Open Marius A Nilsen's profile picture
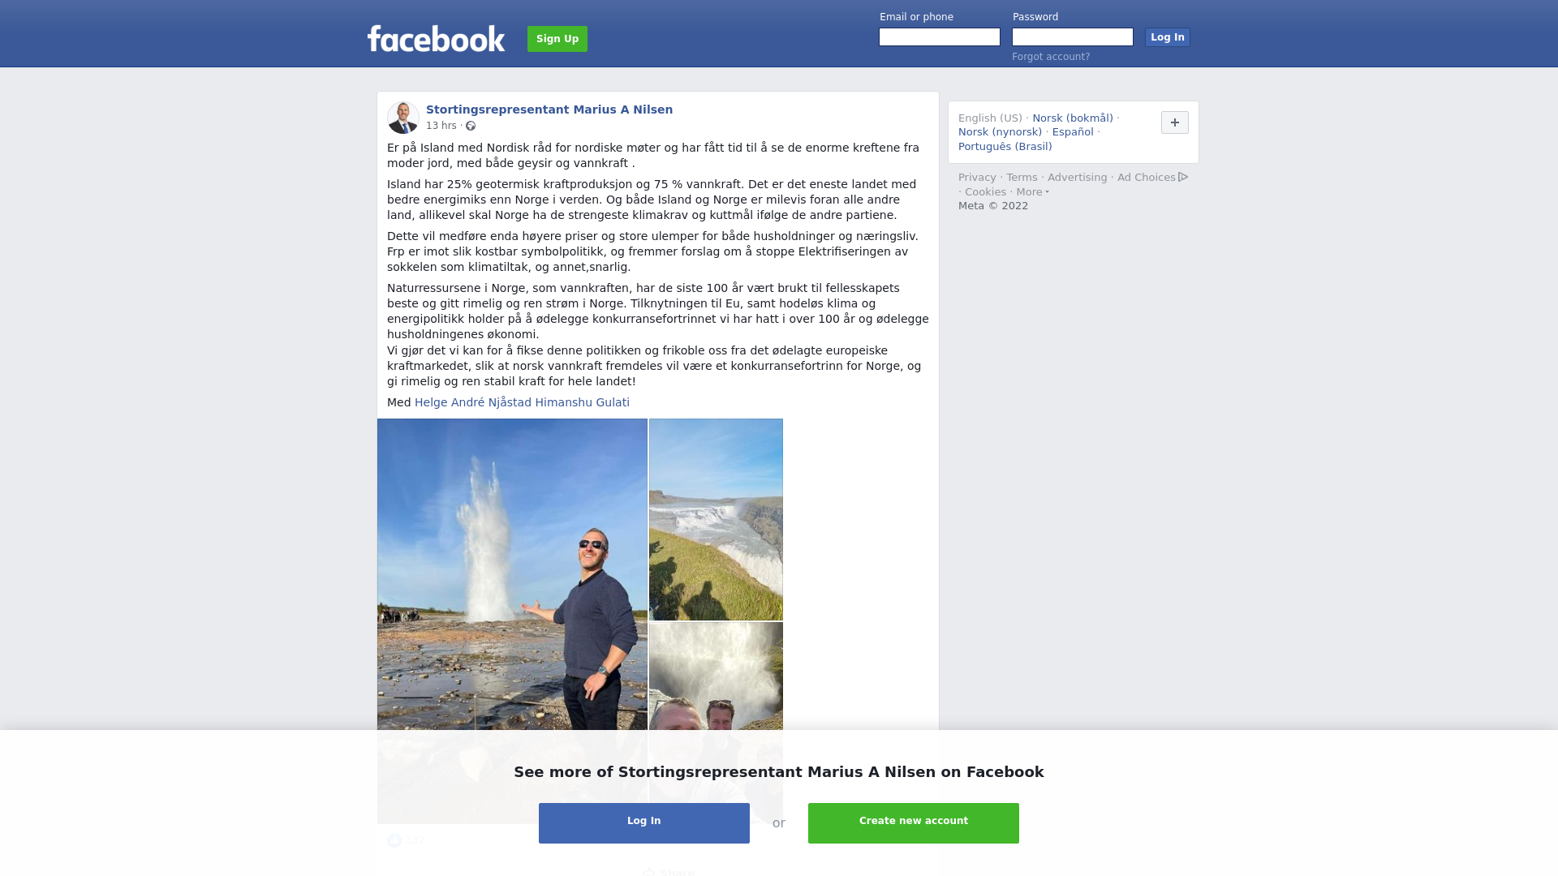Viewport: 1558px width, 876px height. tap(403, 118)
